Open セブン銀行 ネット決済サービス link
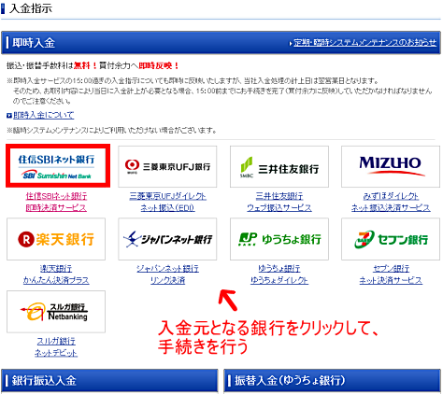Image resolution: width=443 pixels, height=394 pixels. point(391,274)
